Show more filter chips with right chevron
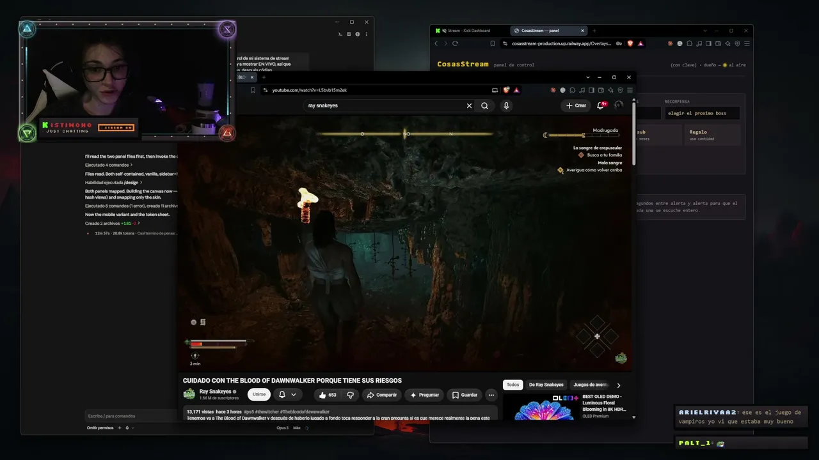This screenshot has height=460, width=819. 618,385
